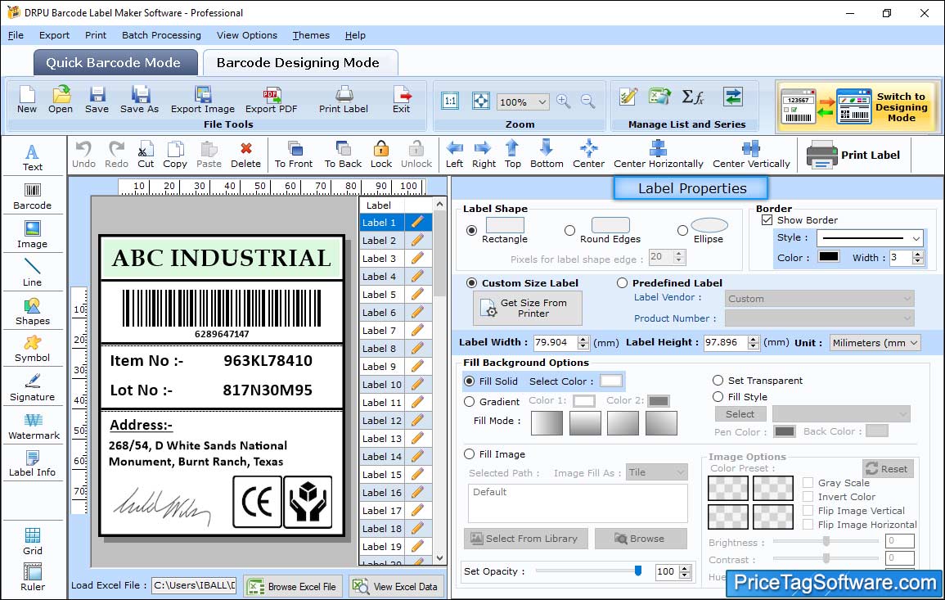Viewport: 945px width, 600px height.
Task: Open the Themes menu
Action: [311, 35]
